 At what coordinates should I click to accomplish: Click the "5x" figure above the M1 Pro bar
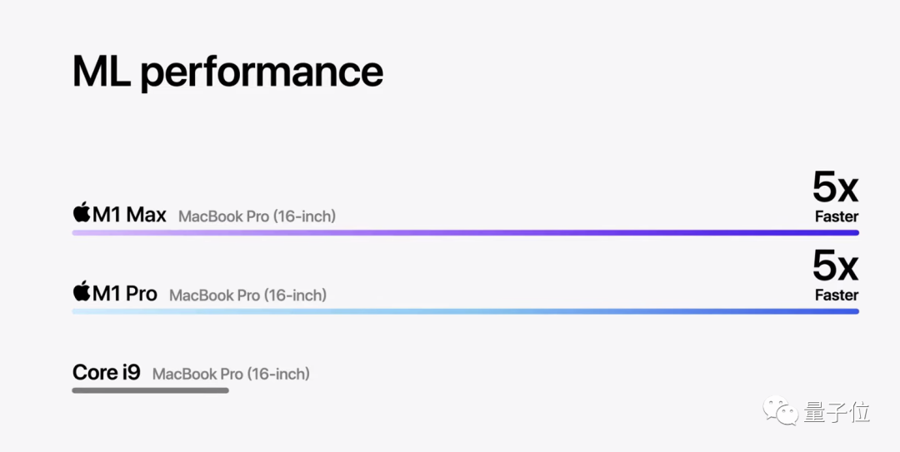click(835, 266)
